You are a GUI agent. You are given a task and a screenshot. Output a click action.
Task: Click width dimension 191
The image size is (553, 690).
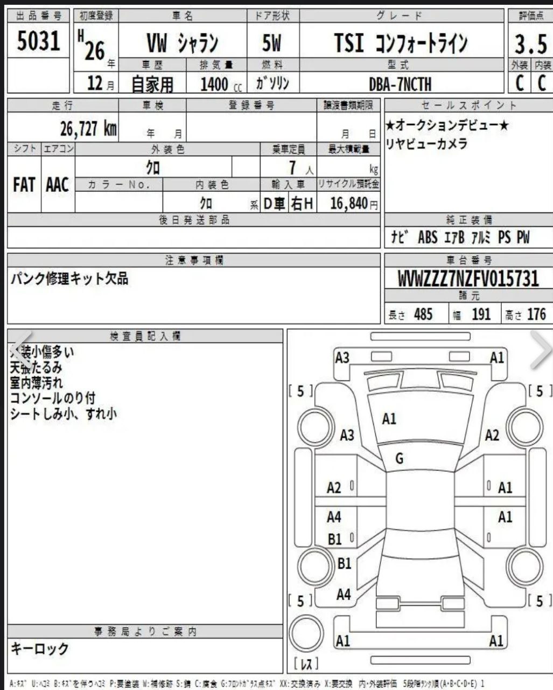[481, 314]
